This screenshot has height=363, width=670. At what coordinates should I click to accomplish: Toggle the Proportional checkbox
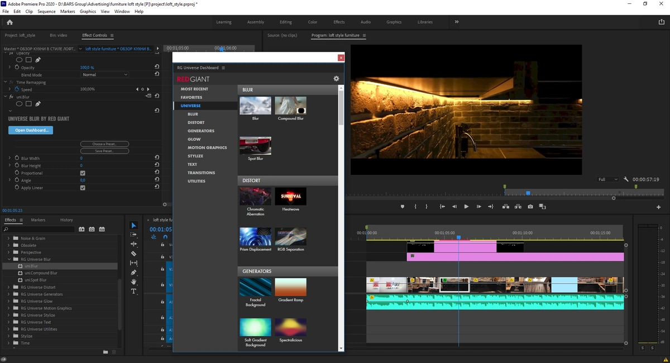[x=83, y=173]
